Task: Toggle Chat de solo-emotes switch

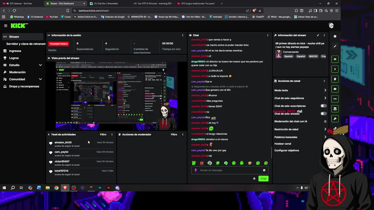Action: [323, 113]
